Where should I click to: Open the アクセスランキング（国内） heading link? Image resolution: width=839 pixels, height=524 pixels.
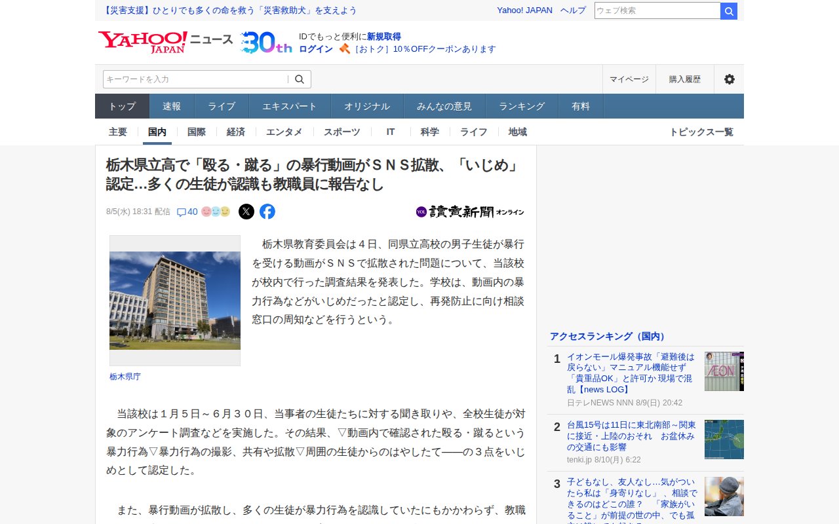pyautogui.click(x=609, y=336)
